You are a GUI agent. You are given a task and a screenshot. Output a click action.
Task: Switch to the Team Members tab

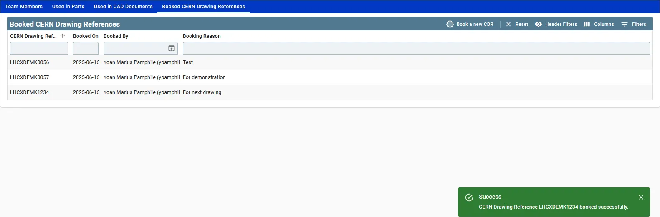[24, 7]
